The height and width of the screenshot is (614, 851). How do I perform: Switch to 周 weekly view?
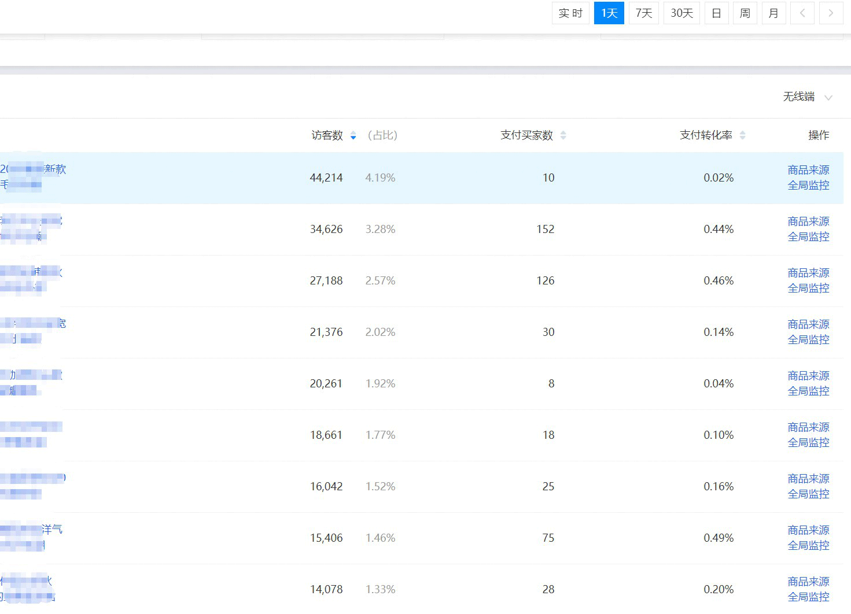[x=745, y=13]
